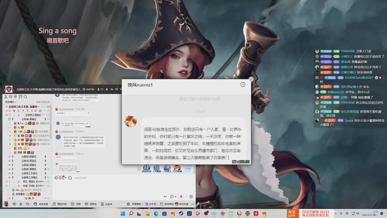Toggle microphone in YY bottom bar

tap(21, 204)
